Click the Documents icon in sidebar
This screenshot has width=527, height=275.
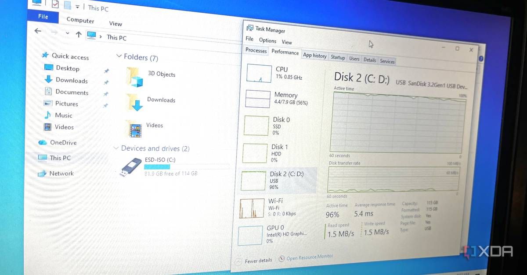click(48, 92)
